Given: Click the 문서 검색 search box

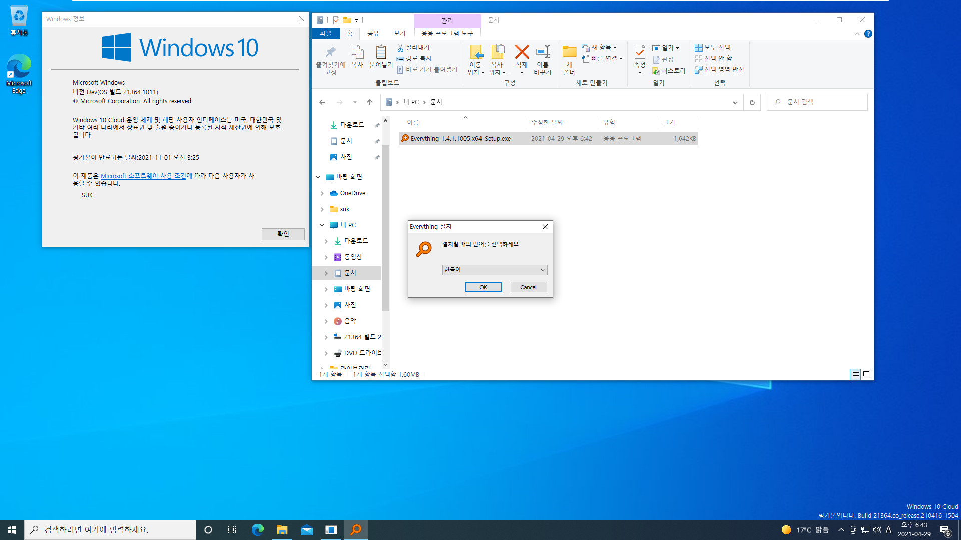Looking at the screenshot, I should [817, 102].
